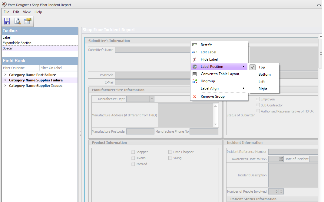Click the Save toolbar icon
Viewport: 324px width, 202px height.
click(7, 21)
